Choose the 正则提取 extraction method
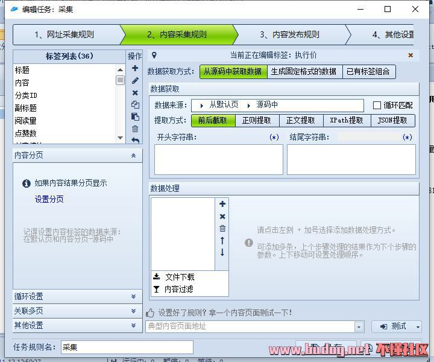 coord(257,121)
